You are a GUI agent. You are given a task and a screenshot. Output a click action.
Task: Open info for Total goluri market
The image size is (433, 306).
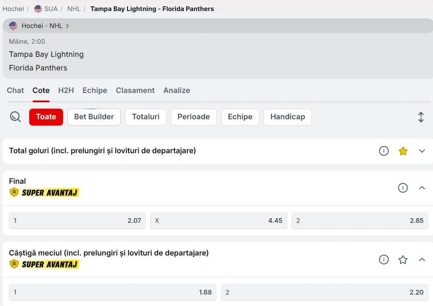pos(383,151)
